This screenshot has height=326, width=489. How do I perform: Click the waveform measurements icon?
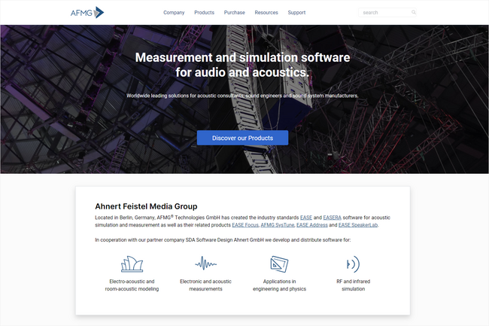point(205,264)
